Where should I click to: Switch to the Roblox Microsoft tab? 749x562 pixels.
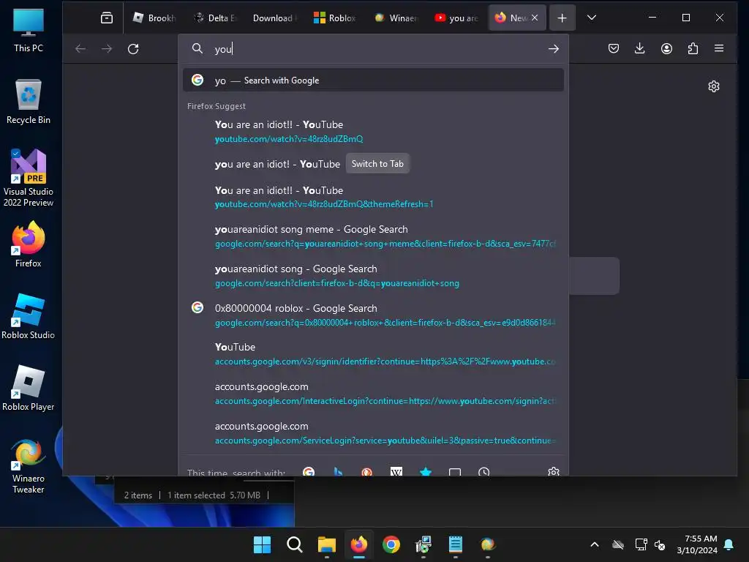[x=336, y=18]
